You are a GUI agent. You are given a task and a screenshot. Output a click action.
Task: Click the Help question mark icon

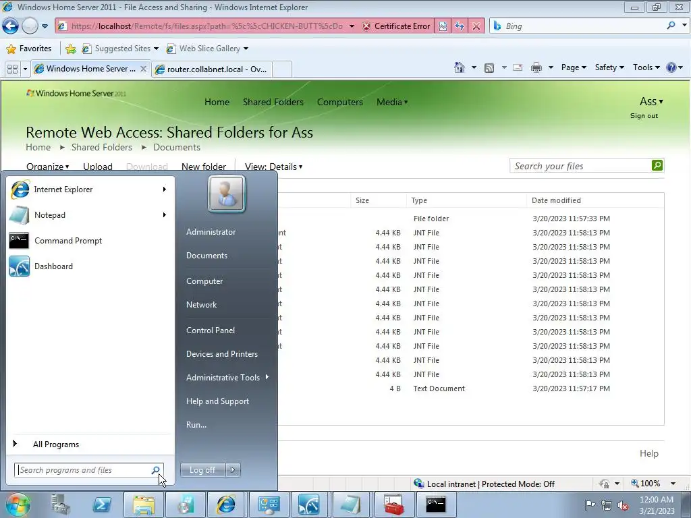[671, 67]
